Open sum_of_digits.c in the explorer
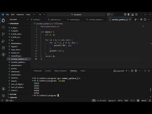The height and width of the screenshot is (114, 152). pos(19,84)
